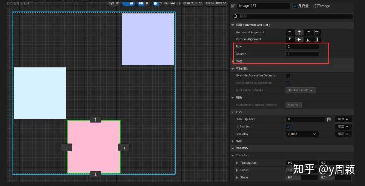Screen dimensions: 365x186
Task: Select the lavender square in the grid
Action: (x=148, y=39)
